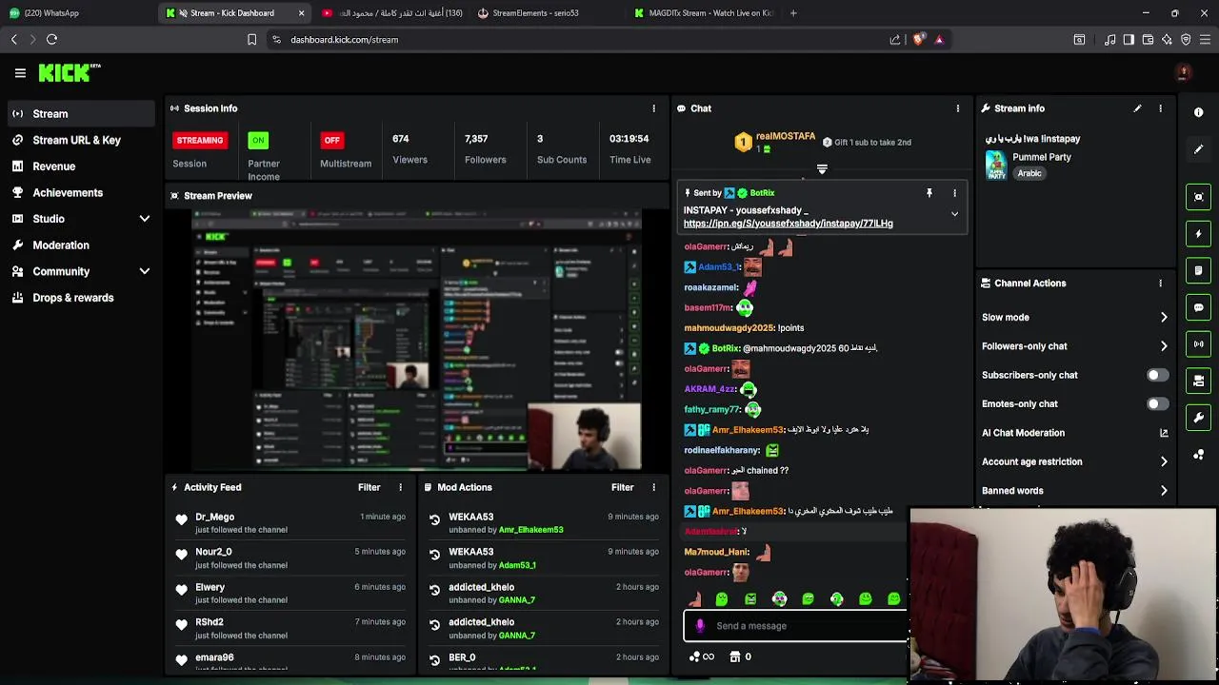The width and height of the screenshot is (1219, 685).
Task: Toggle the stream preview panel icon in the right rail
Action: [x=1198, y=197]
